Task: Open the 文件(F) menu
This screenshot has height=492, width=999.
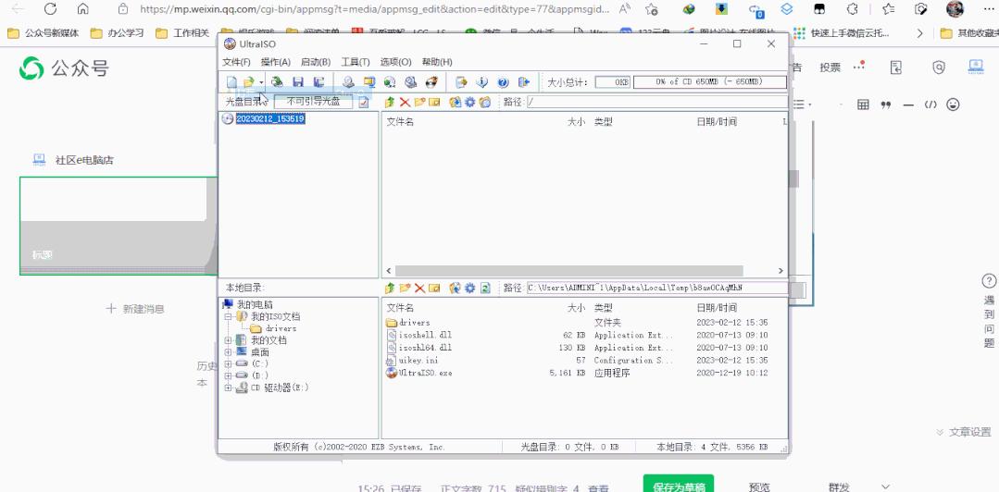Action: [x=236, y=62]
